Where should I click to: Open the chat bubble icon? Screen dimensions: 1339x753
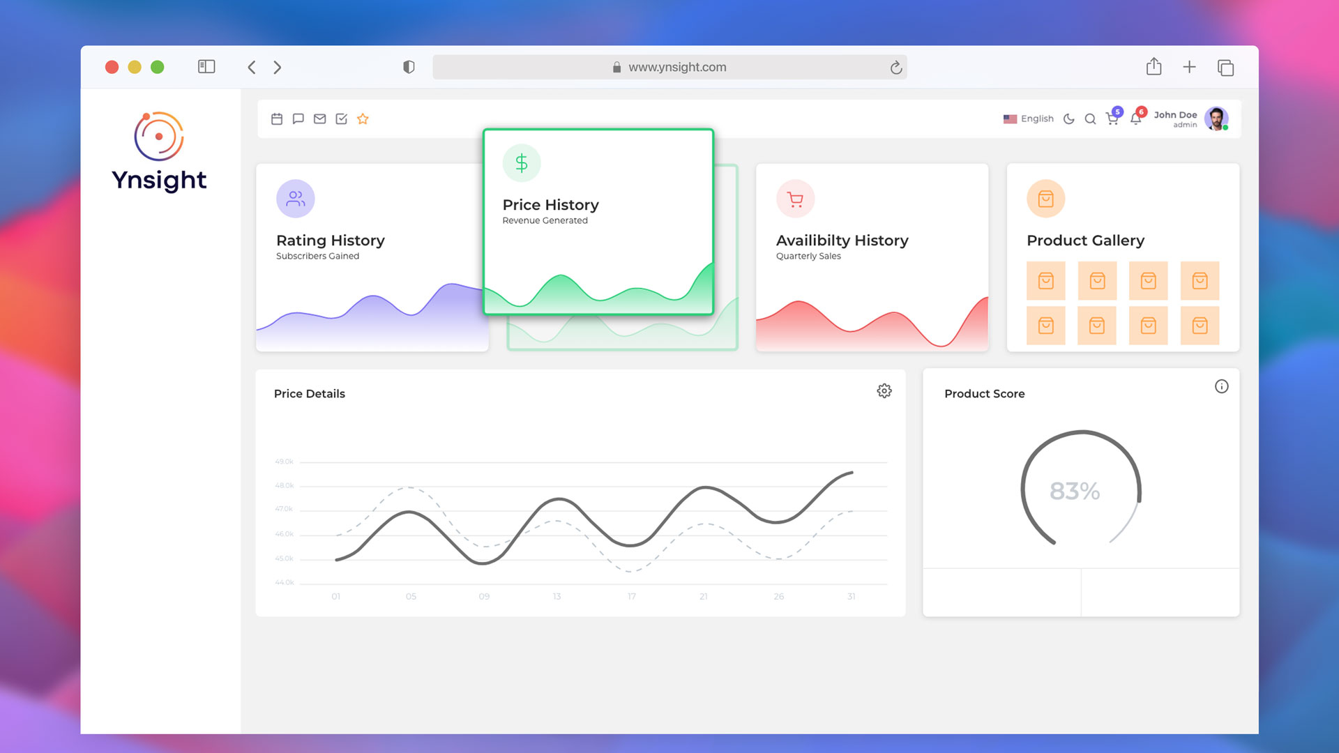298,119
